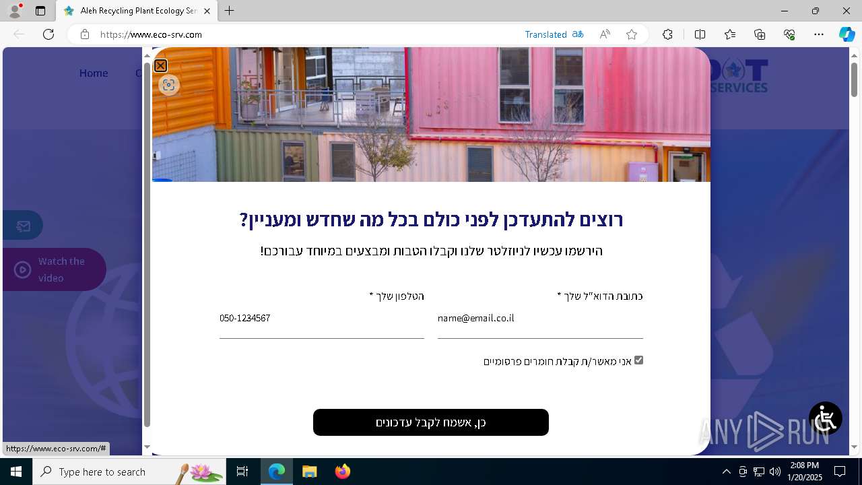The height and width of the screenshot is (485, 862).
Task: Open Task View on taskbar
Action: [x=242, y=472]
